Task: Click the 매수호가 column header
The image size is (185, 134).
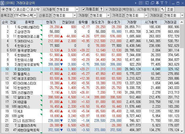Action: 114,22
